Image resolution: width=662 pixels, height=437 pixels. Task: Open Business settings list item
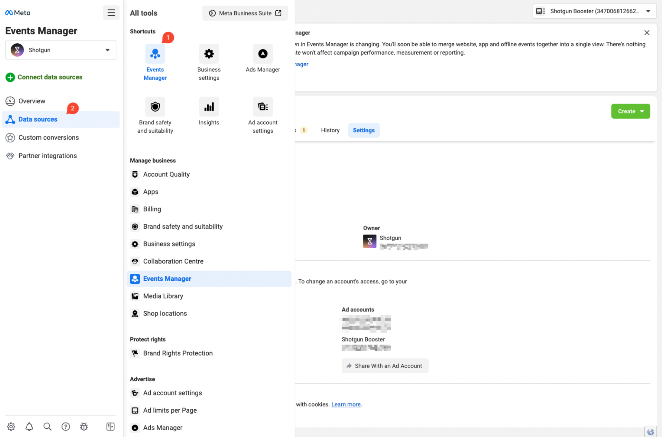click(209, 244)
